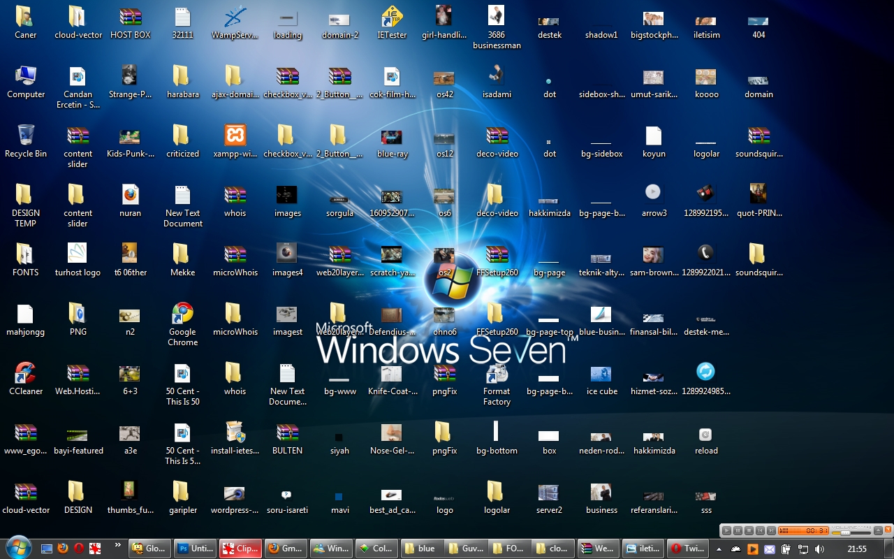
Task: Click the mail envelope tray icon
Action: click(x=769, y=549)
